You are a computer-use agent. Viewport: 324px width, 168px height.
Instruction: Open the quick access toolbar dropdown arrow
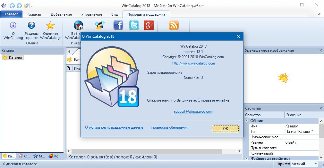click(x=32, y=6)
